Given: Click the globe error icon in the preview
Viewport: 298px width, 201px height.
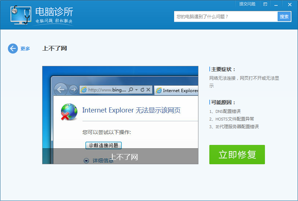Looking at the screenshot, I should click(69, 112).
